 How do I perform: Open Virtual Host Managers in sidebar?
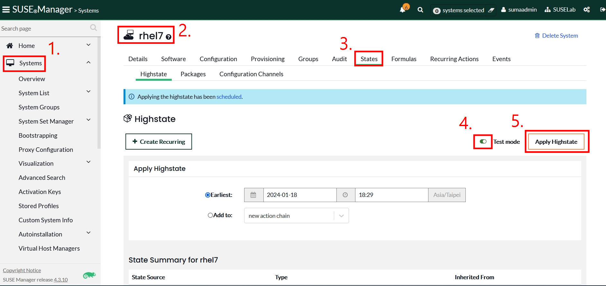[x=49, y=248]
